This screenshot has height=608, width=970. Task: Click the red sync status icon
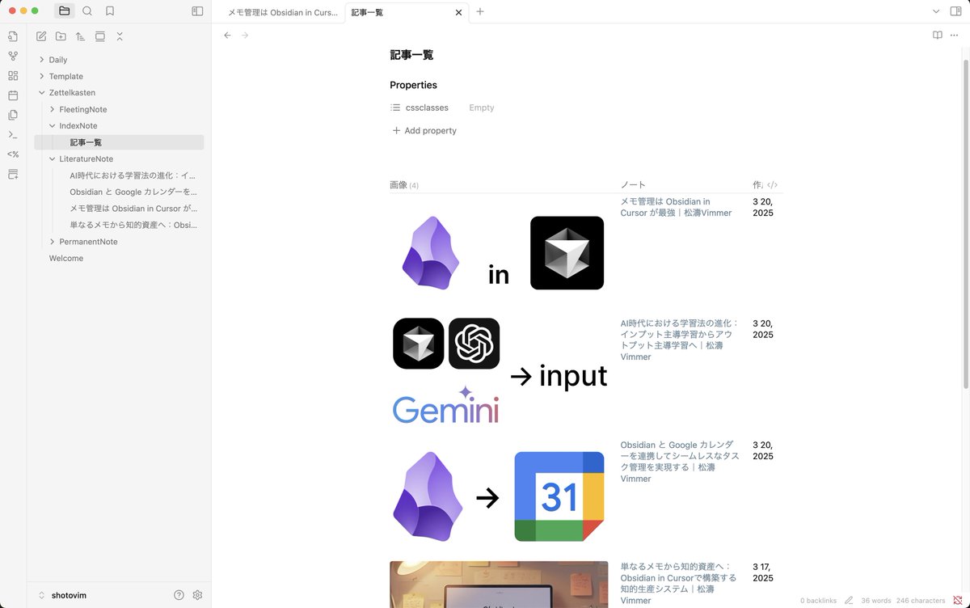[958, 601]
